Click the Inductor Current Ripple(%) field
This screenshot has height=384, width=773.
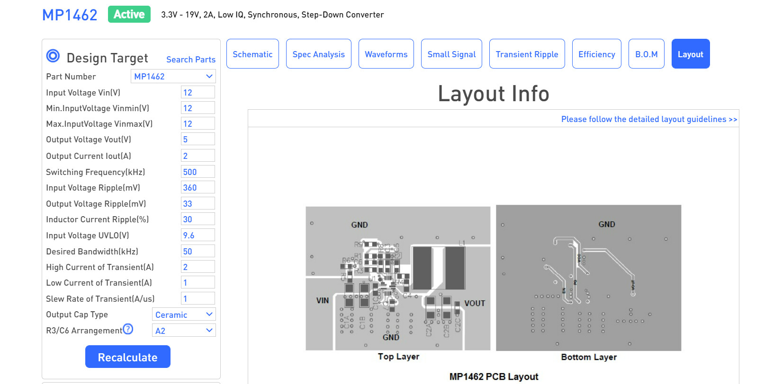(x=198, y=219)
